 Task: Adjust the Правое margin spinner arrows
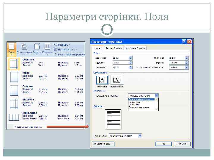[x=187, y=63]
